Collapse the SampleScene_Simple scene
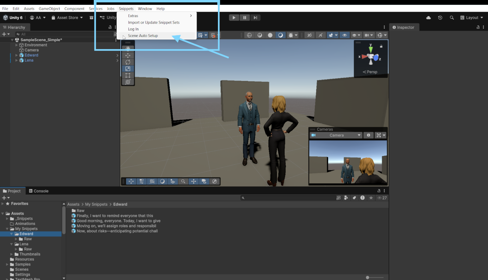This screenshot has width=488, height=280. pyautogui.click(x=12, y=40)
